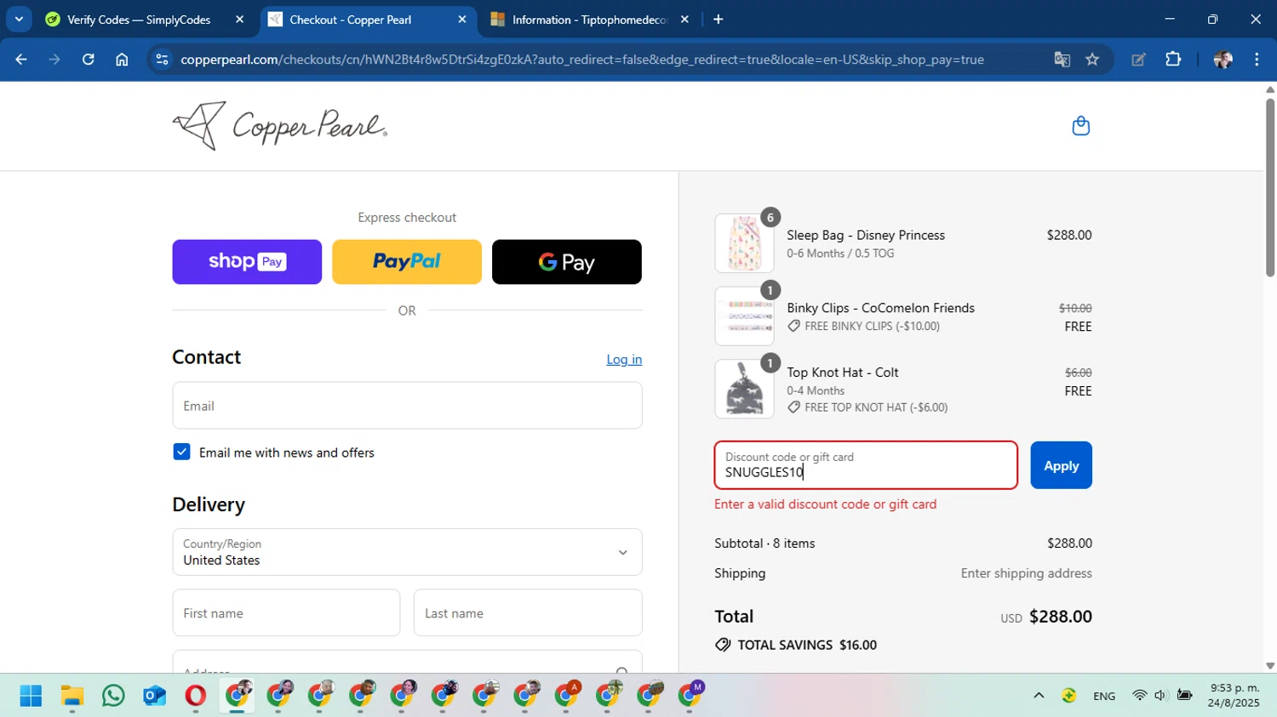
Task: Open the tab search dropdown arrow
Action: click(x=19, y=19)
